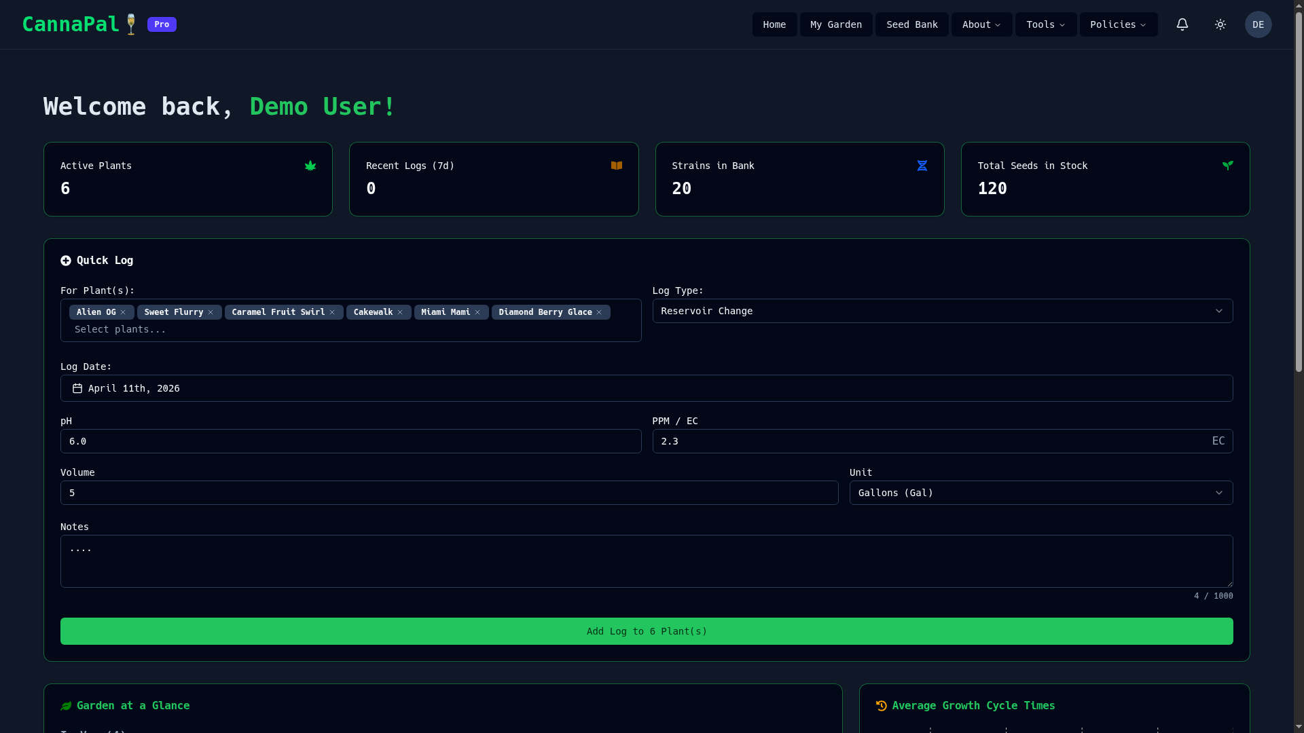The width and height of the screenshot is (1304, 733).
Task: Click the sprout icon on Total Seeds card
Action: tap(1228, 165)
